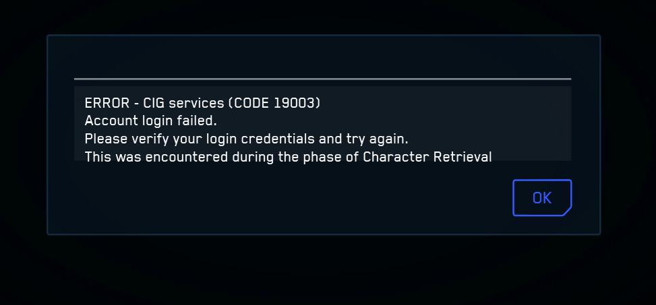Click the notched corner of the OK button

[x=567, y=212]
